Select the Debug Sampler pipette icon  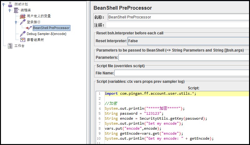tap(23, 34)
